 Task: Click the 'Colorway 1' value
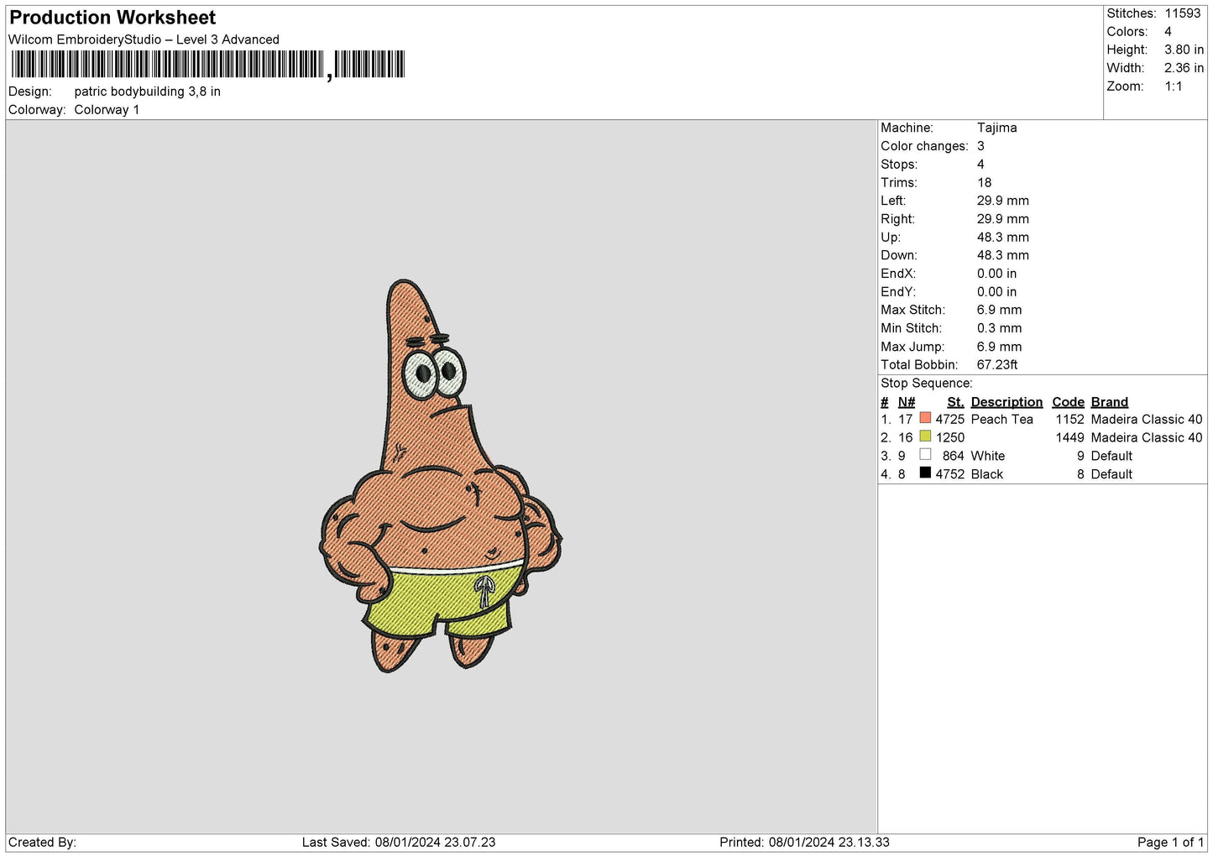[x=107, y=110]
